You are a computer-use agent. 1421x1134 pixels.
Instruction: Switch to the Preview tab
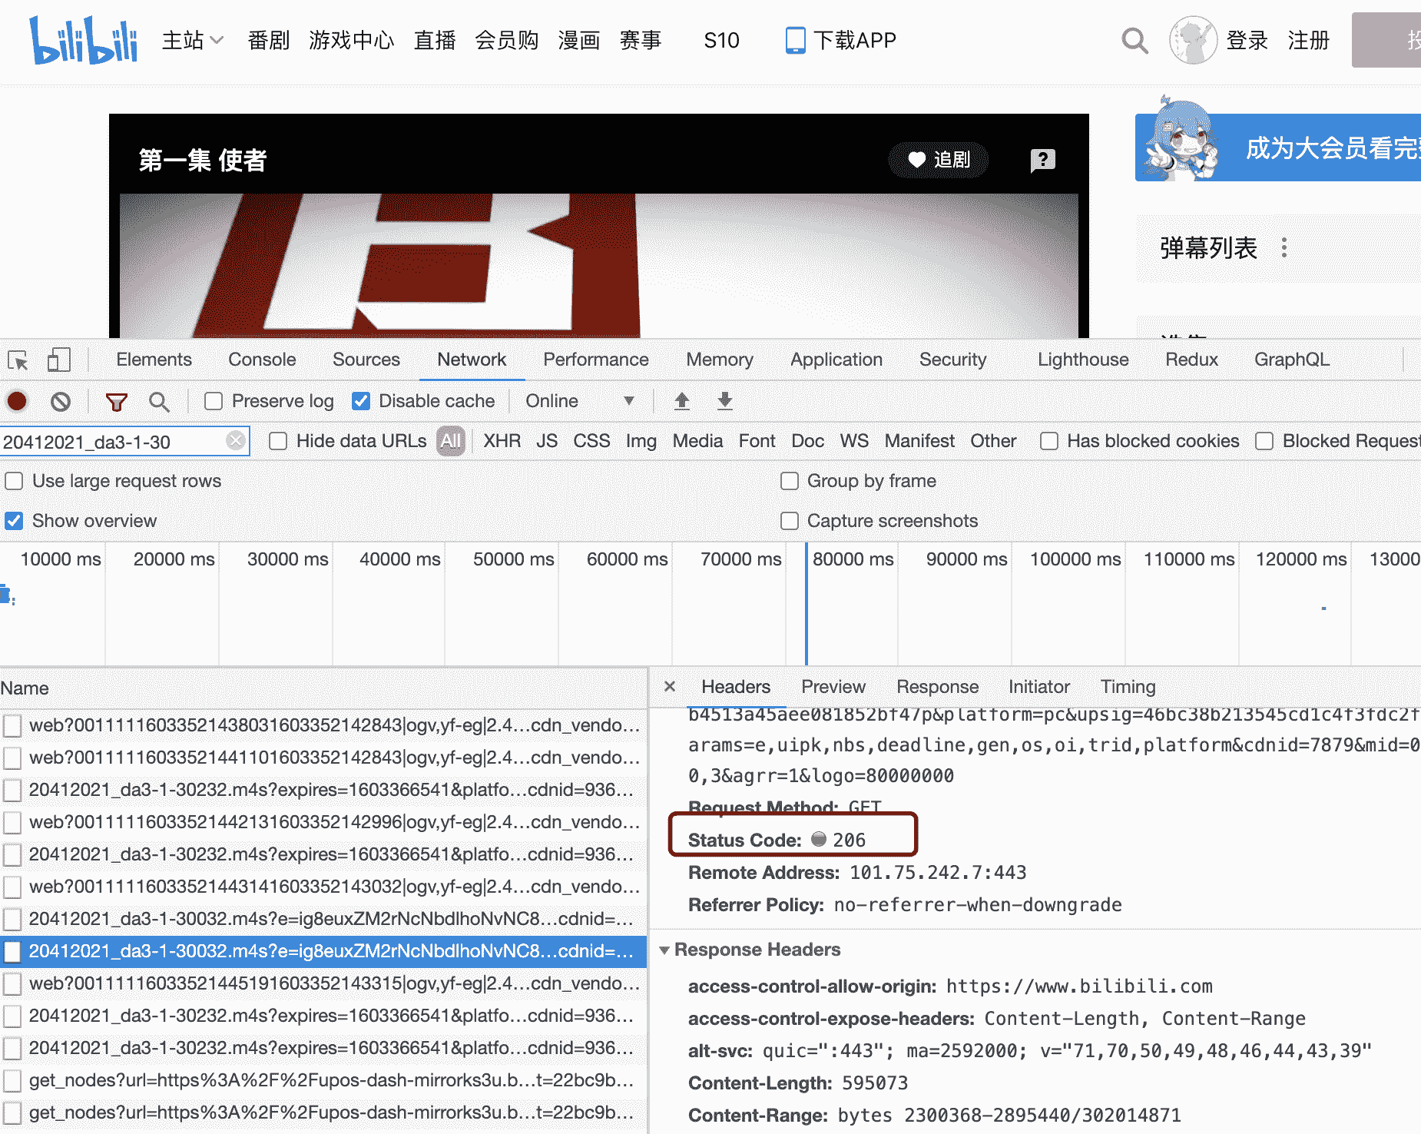click(833, 687)
